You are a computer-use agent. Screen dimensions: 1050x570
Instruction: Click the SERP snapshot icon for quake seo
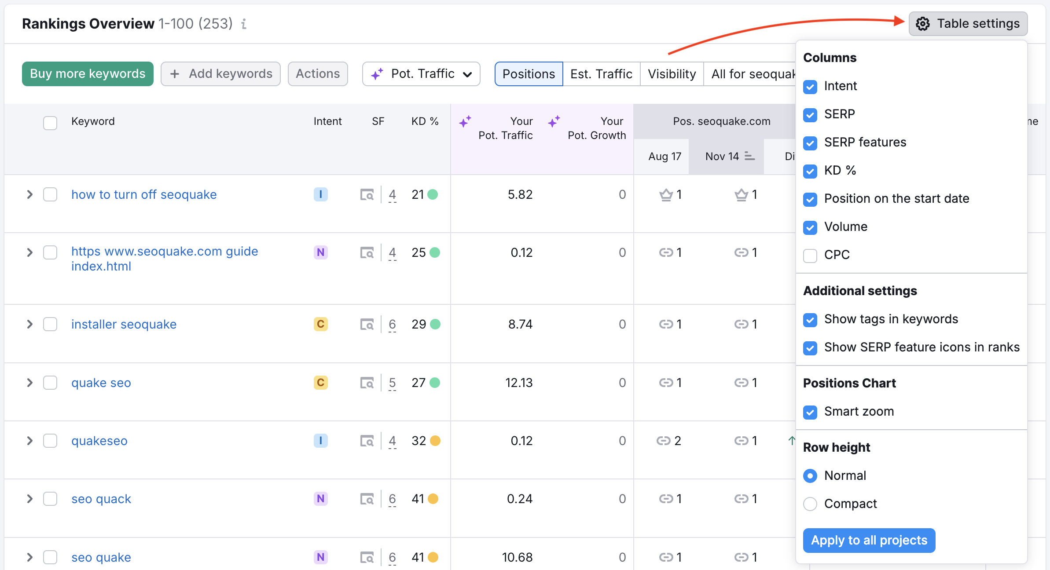[367, 383]
